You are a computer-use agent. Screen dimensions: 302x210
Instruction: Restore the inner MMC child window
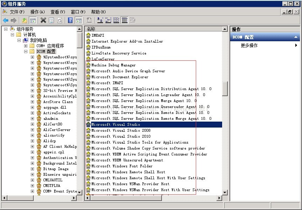click(290, 12)
